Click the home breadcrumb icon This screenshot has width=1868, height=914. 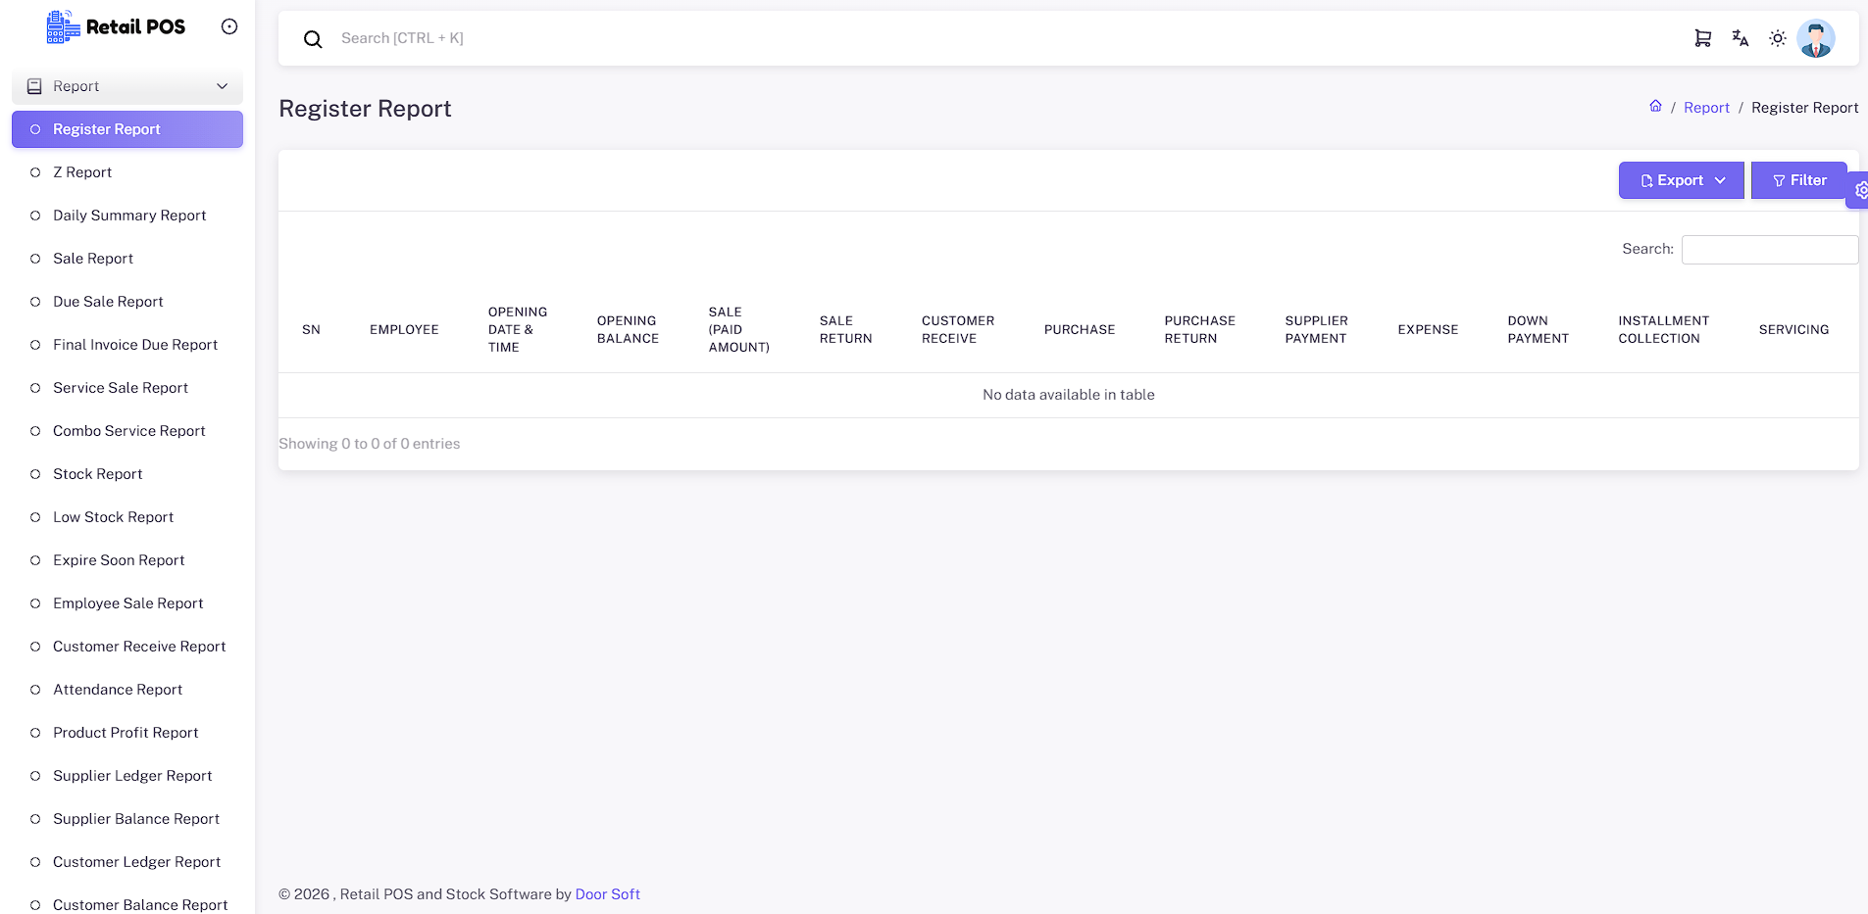point(1655,107)
